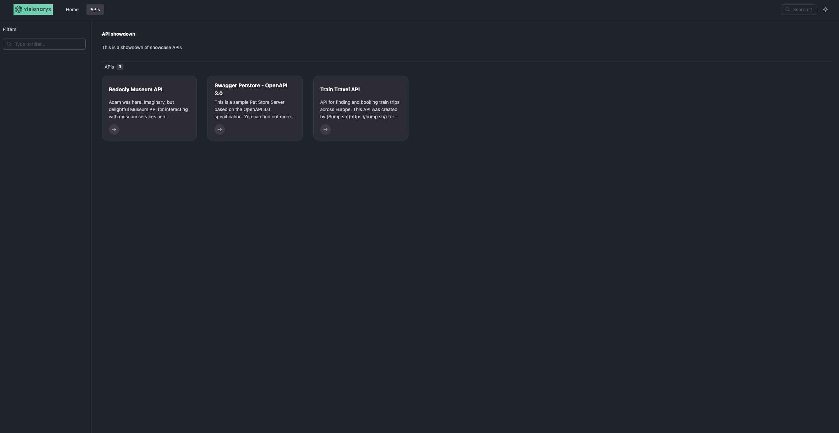Click the Museum API description text

coord(148,109)
